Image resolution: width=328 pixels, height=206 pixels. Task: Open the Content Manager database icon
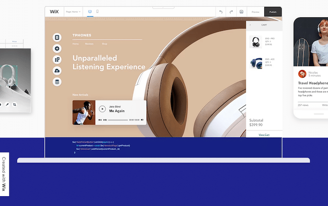[57, 82]
